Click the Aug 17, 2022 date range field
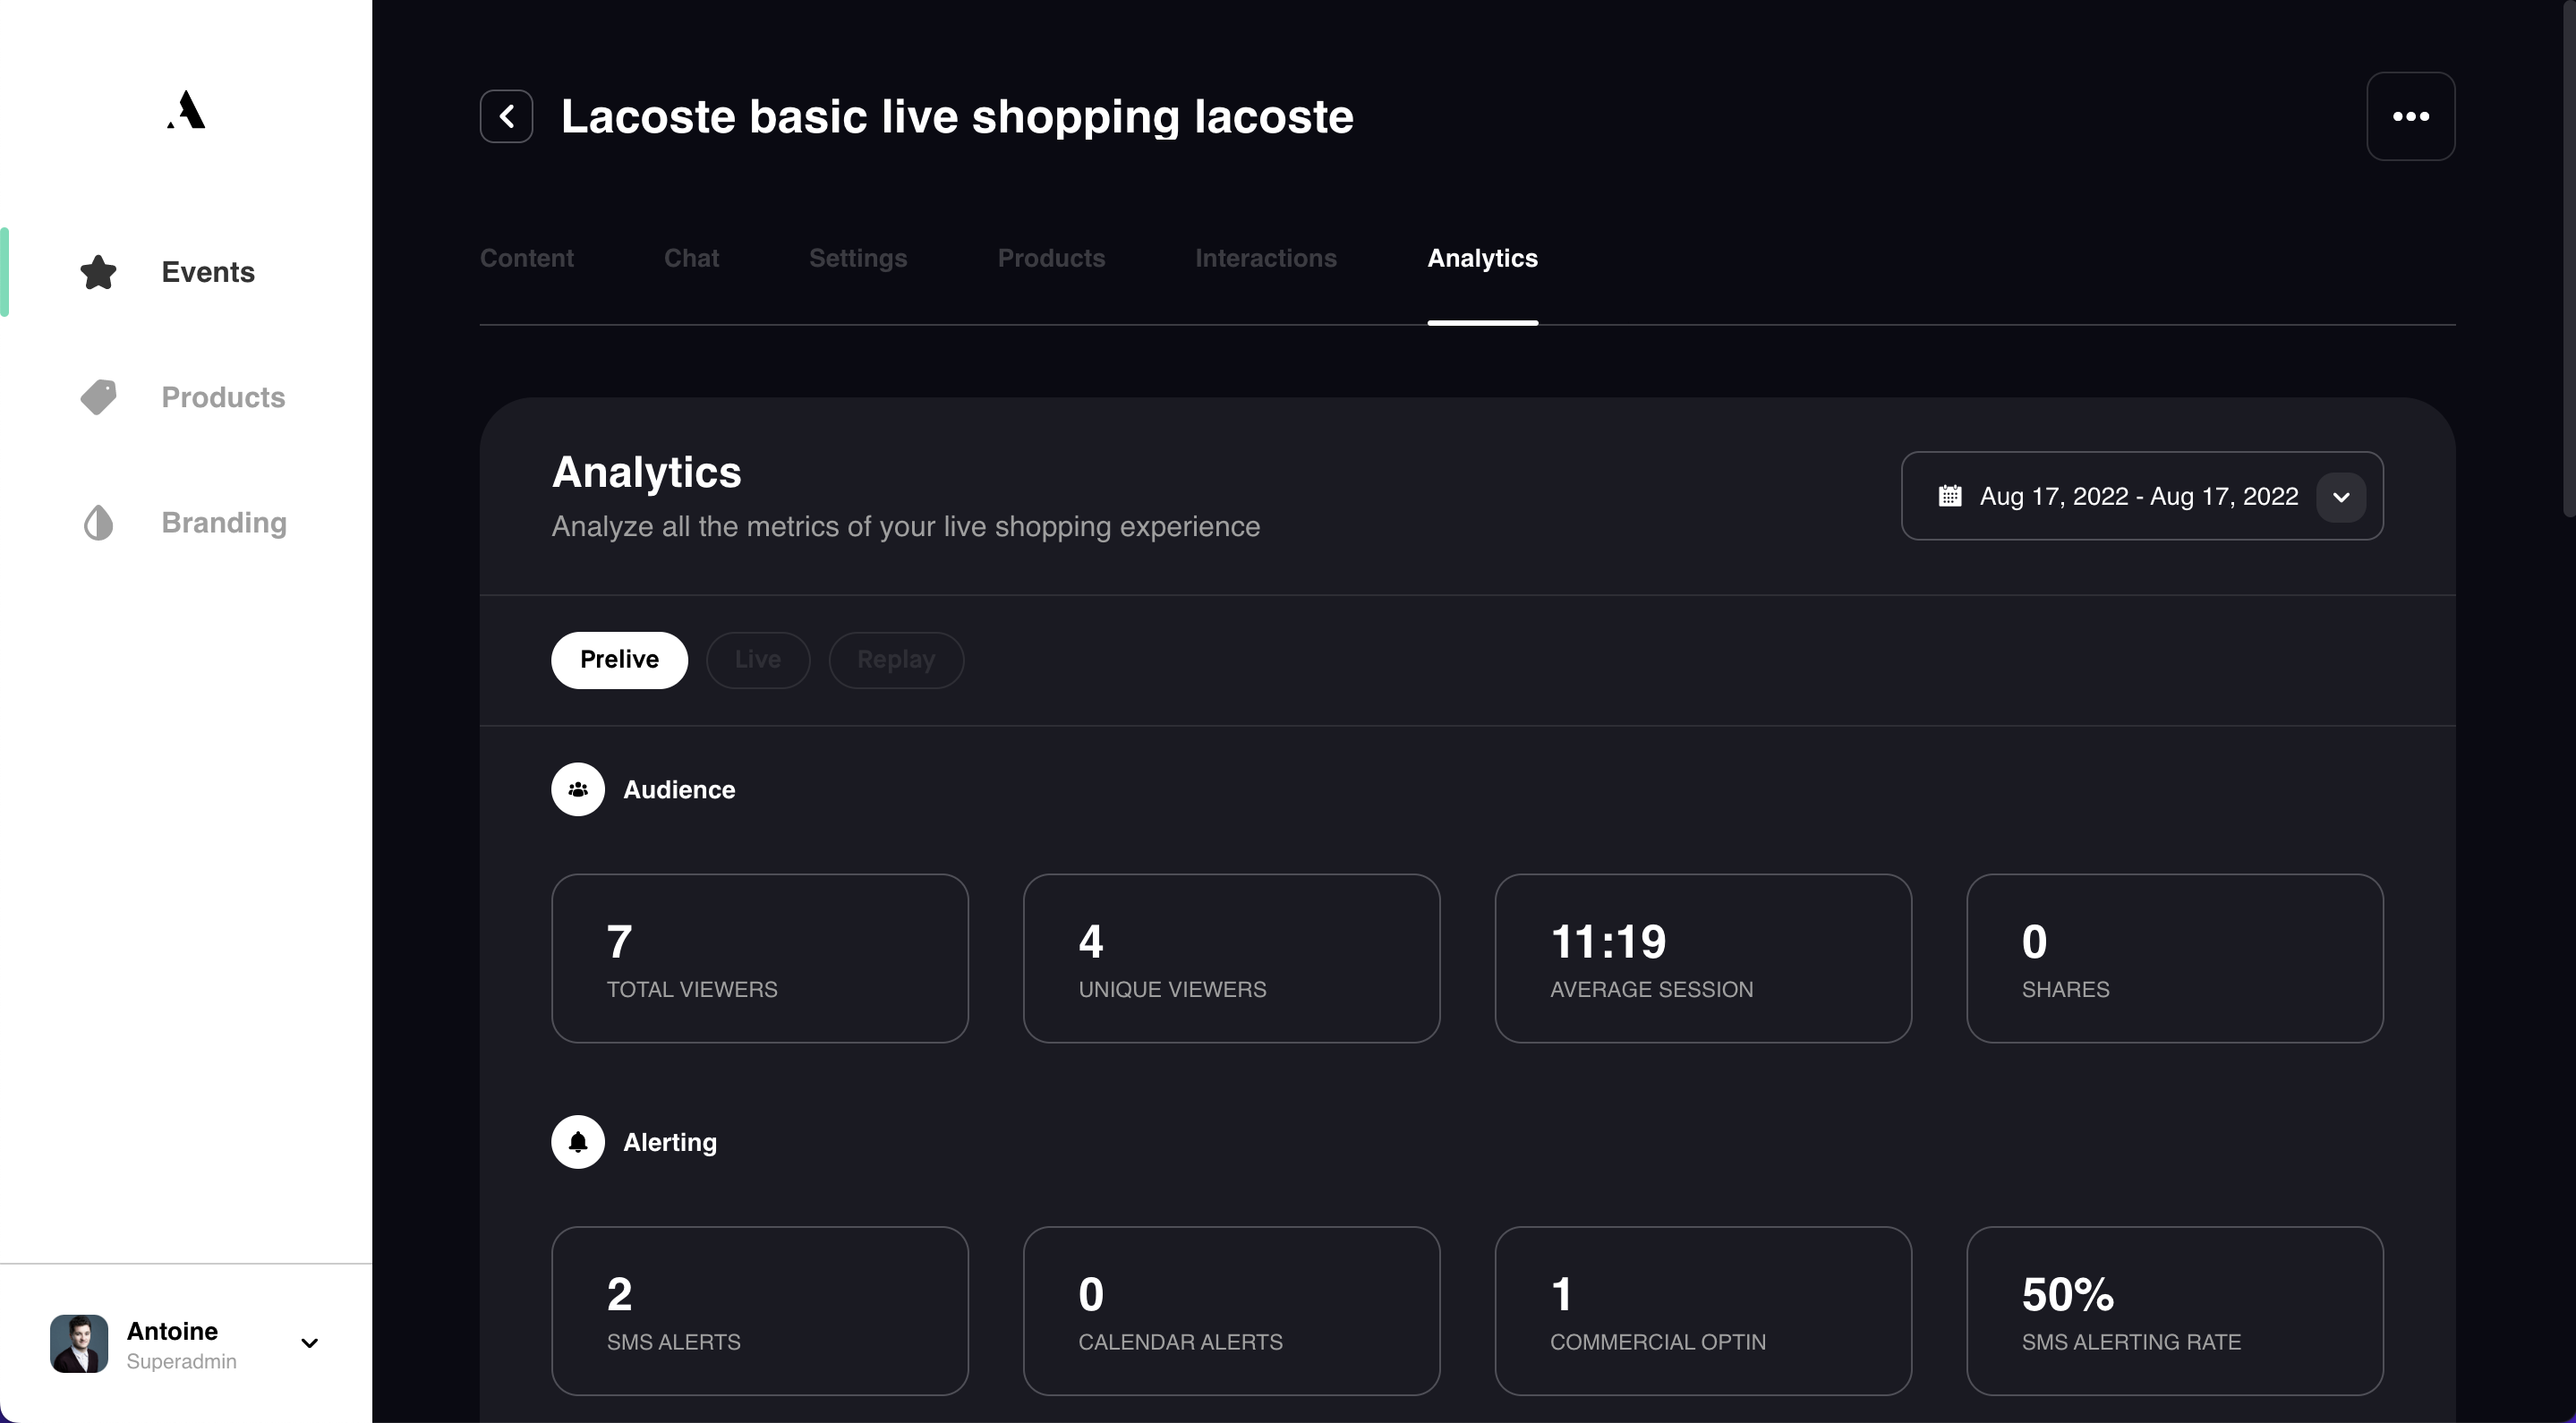2576x1423 pixels. pos(2142,496)
